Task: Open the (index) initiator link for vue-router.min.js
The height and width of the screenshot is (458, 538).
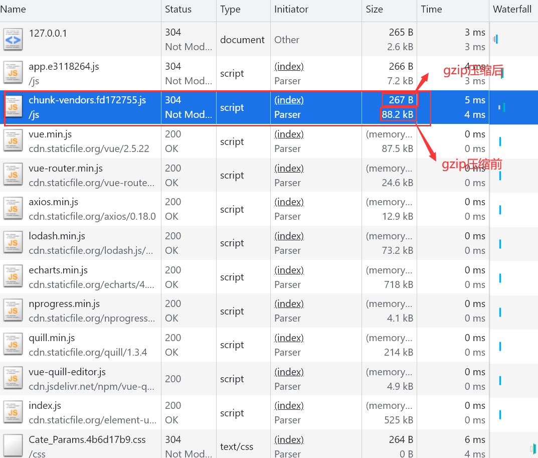Action: click(x=289, y=168)
